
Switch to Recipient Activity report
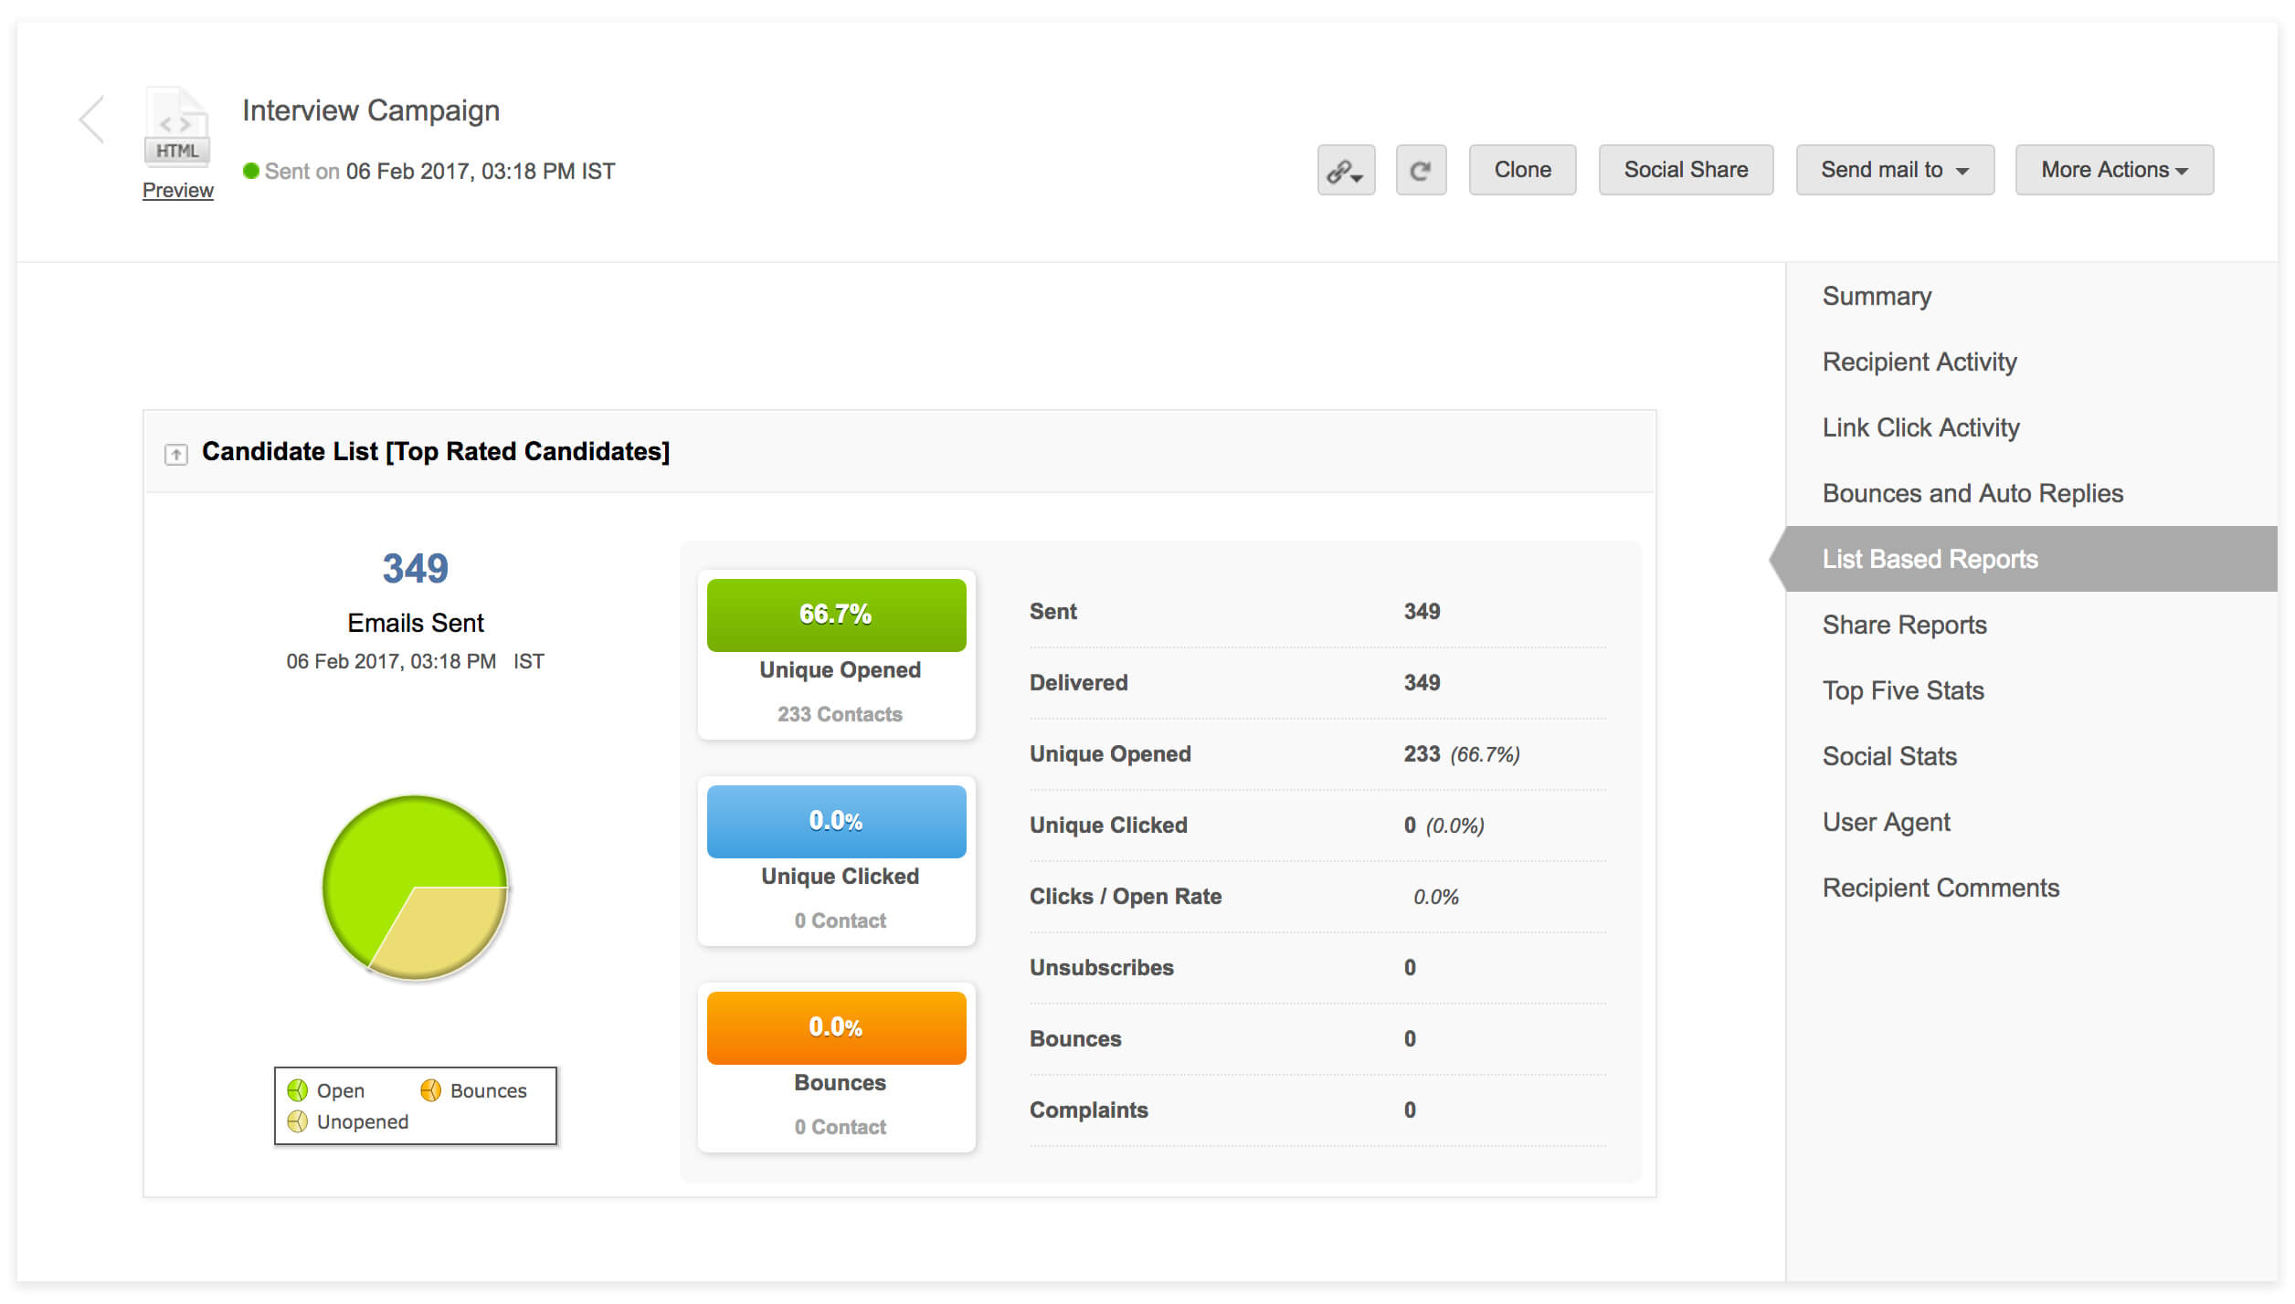[x=1919, y=362]
